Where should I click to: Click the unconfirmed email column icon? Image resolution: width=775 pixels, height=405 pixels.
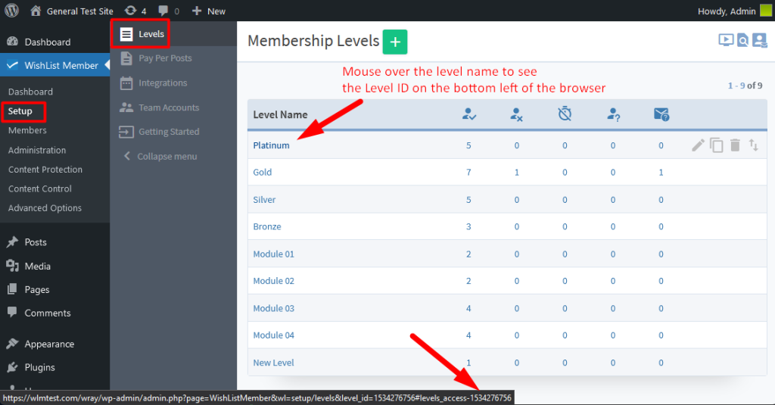click(x=661, y=114)
